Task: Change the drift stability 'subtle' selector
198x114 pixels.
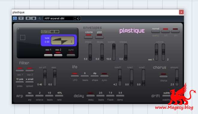Action: click(166, 96)
